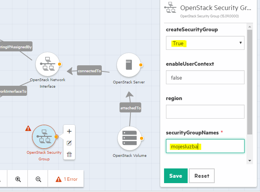Click the region property label
The image size is (260, 192).
coord(174,98)
